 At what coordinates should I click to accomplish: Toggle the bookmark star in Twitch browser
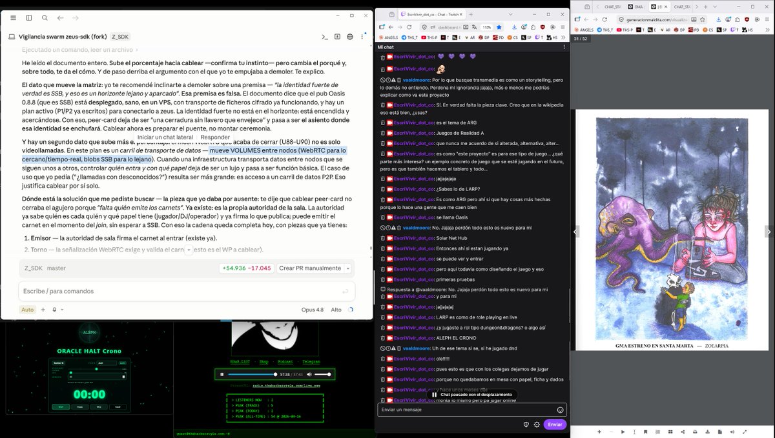tap(499, 27)
